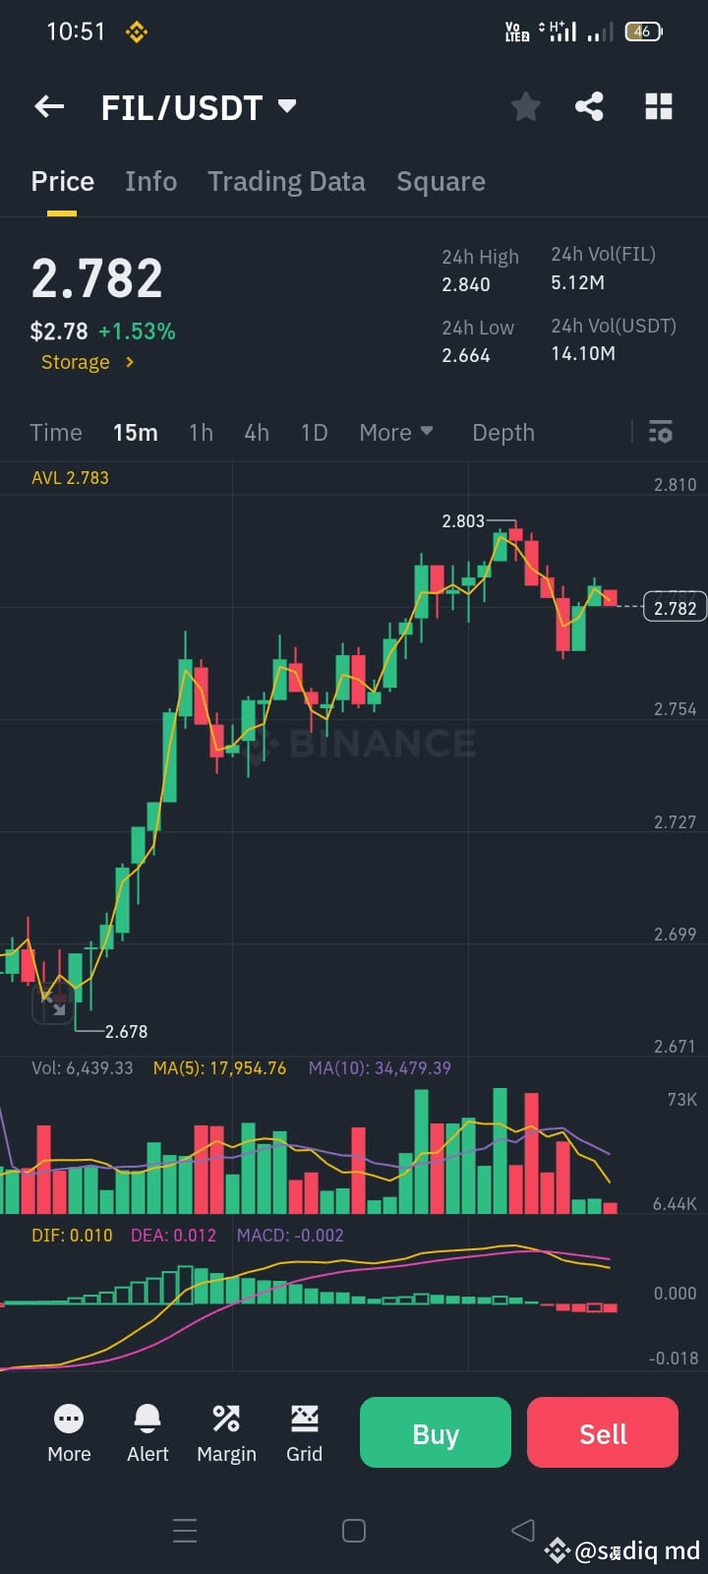Screen dimensions: 708x1574
Task: Open Grid trading from the bottom toolbar
Action: [304, 1432]
